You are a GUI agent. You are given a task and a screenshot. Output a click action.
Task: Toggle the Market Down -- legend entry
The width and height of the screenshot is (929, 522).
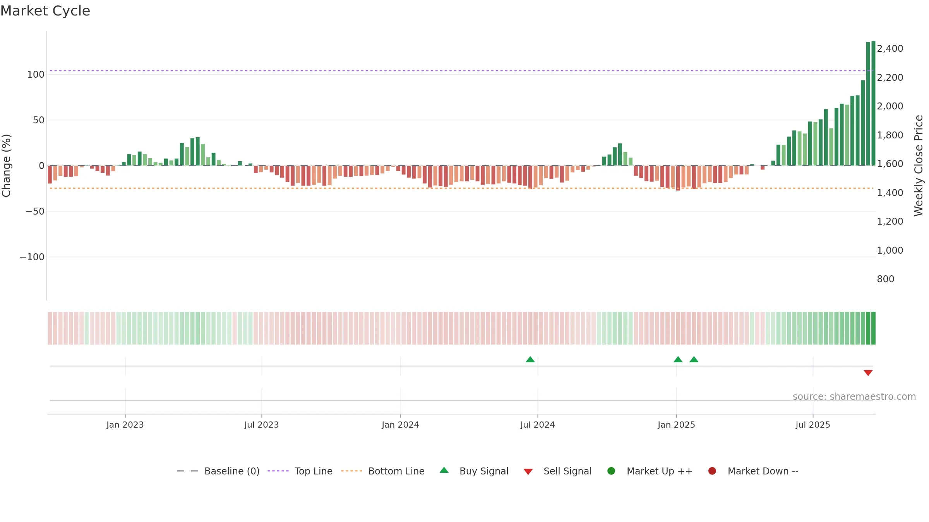pos(753,471)
